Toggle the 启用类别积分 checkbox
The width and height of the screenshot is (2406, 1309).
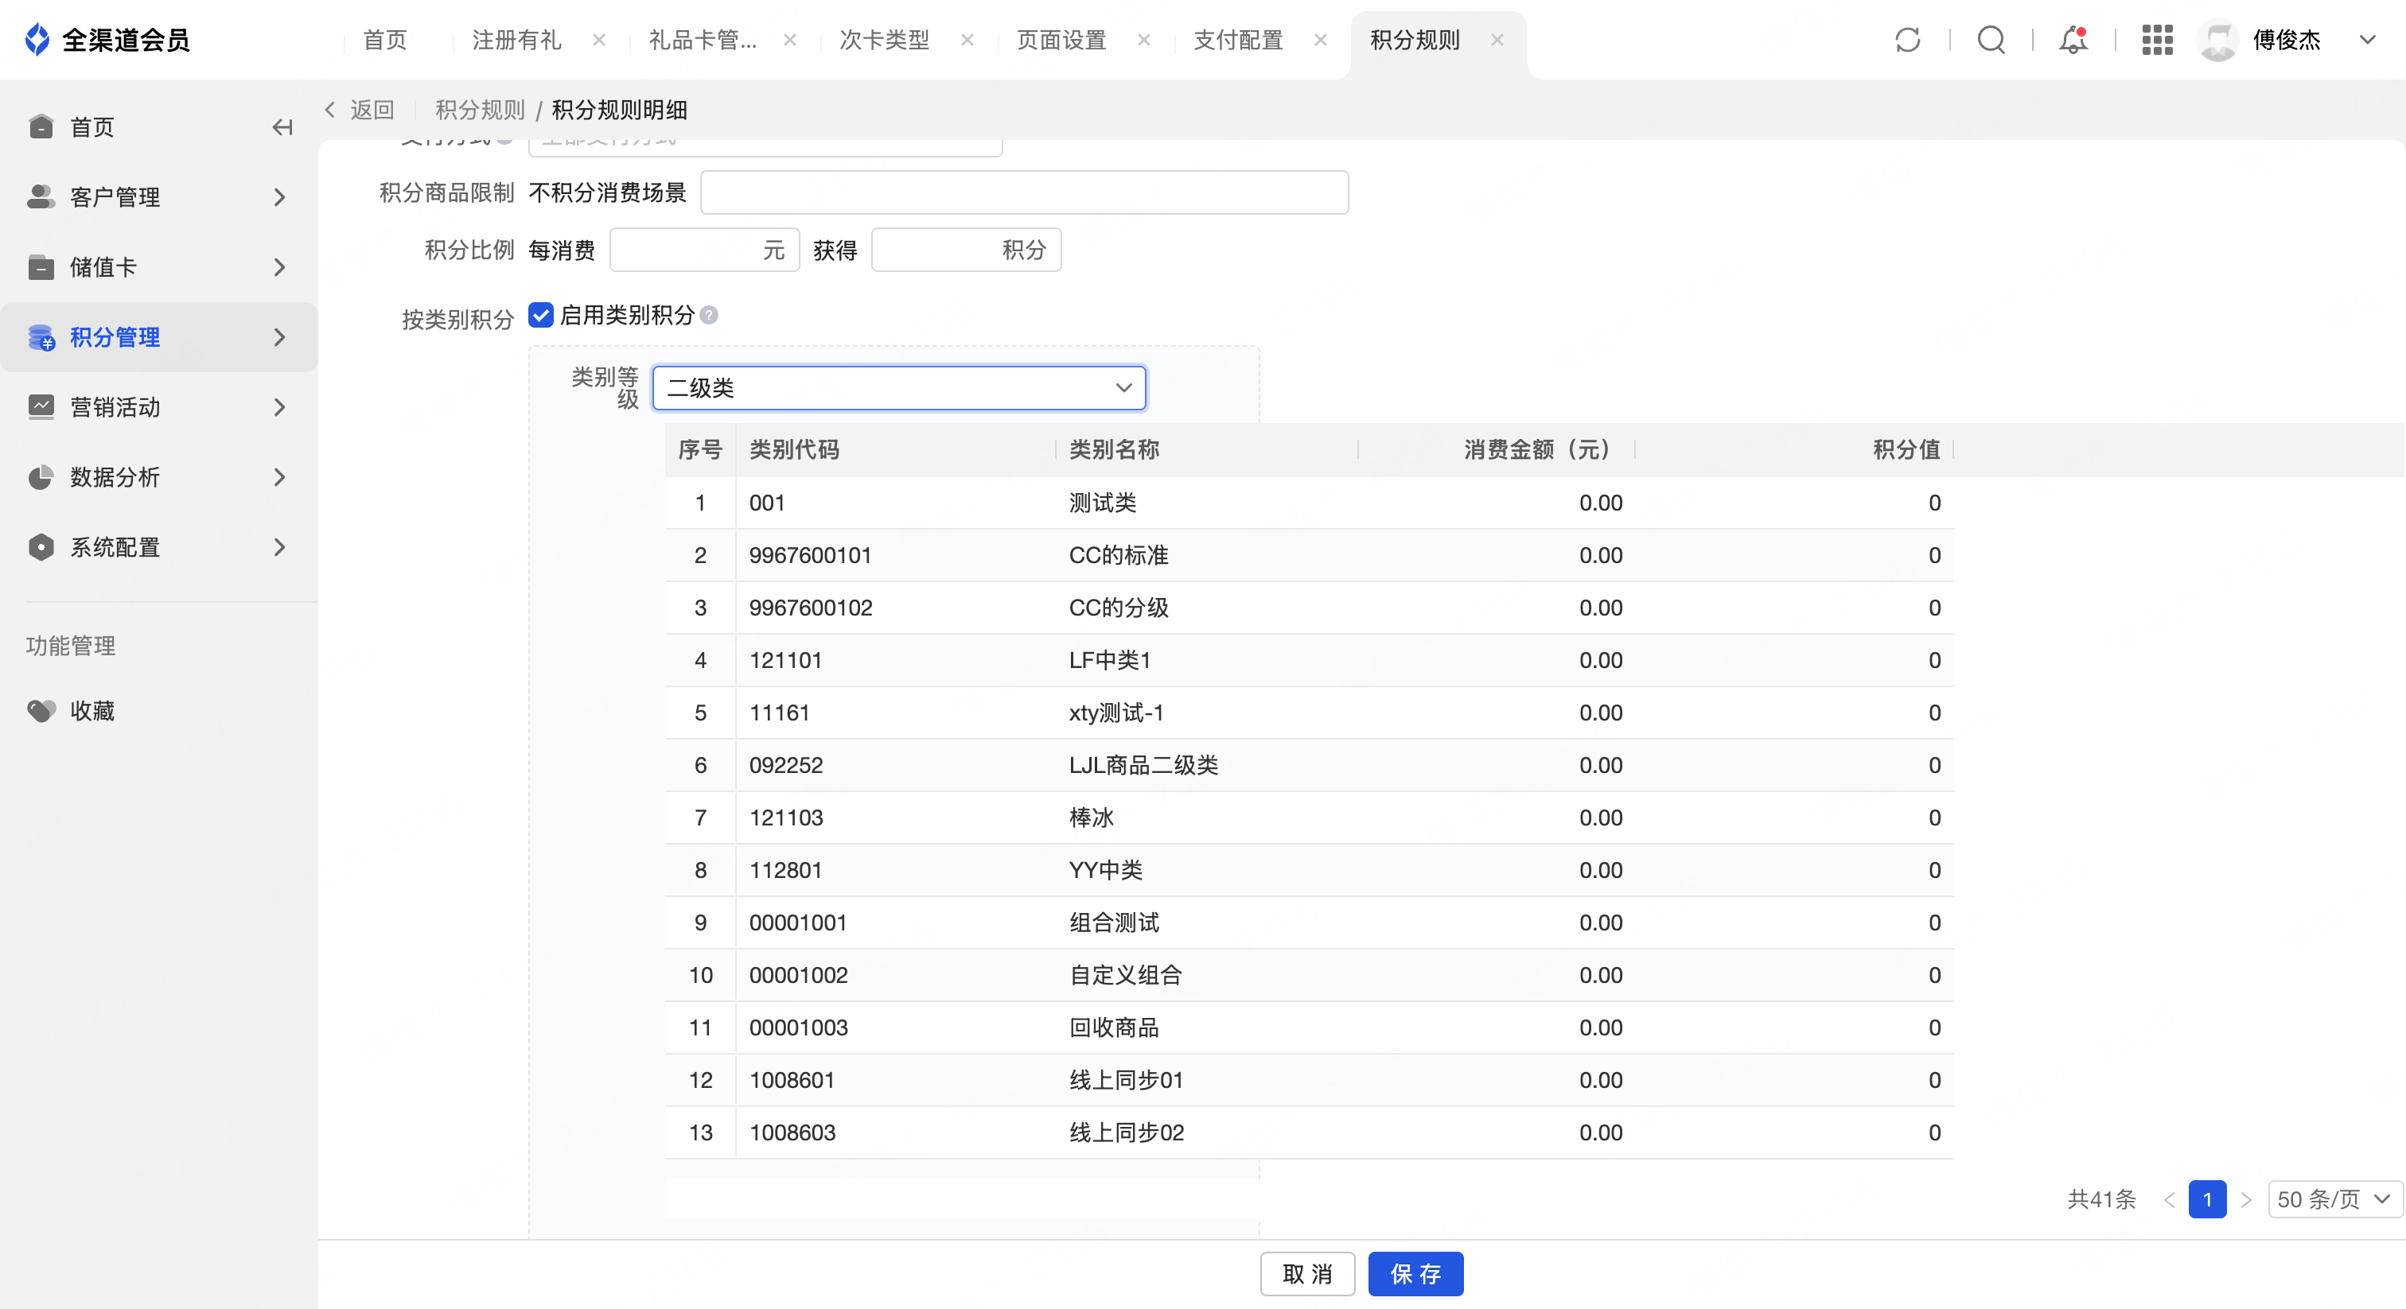tap(541, 316)
